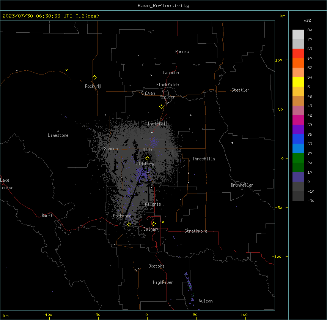Click the Airdrie label
The image size is (327, 320).
tap(153, 204)
